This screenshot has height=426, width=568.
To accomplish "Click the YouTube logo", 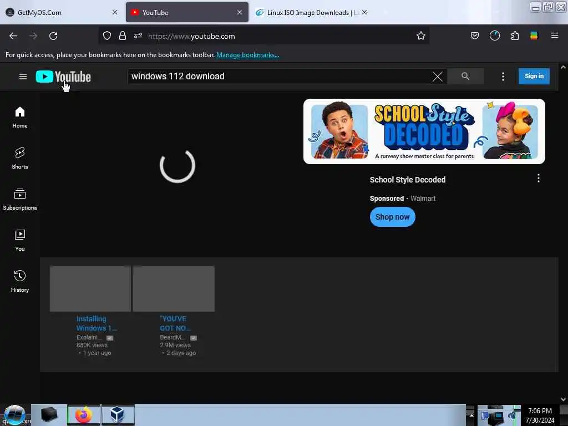I will pyautogui.click(x=63, y=77).
